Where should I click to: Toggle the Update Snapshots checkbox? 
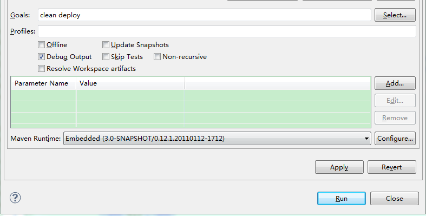pyautogui.click(x=106, y=45)
